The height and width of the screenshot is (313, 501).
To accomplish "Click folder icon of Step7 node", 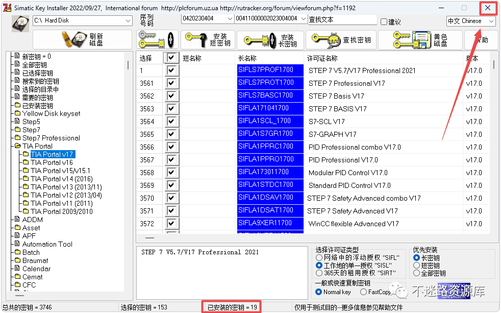I will 17,130.
